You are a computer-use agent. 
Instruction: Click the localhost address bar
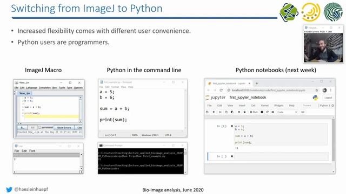coord(268,90)
